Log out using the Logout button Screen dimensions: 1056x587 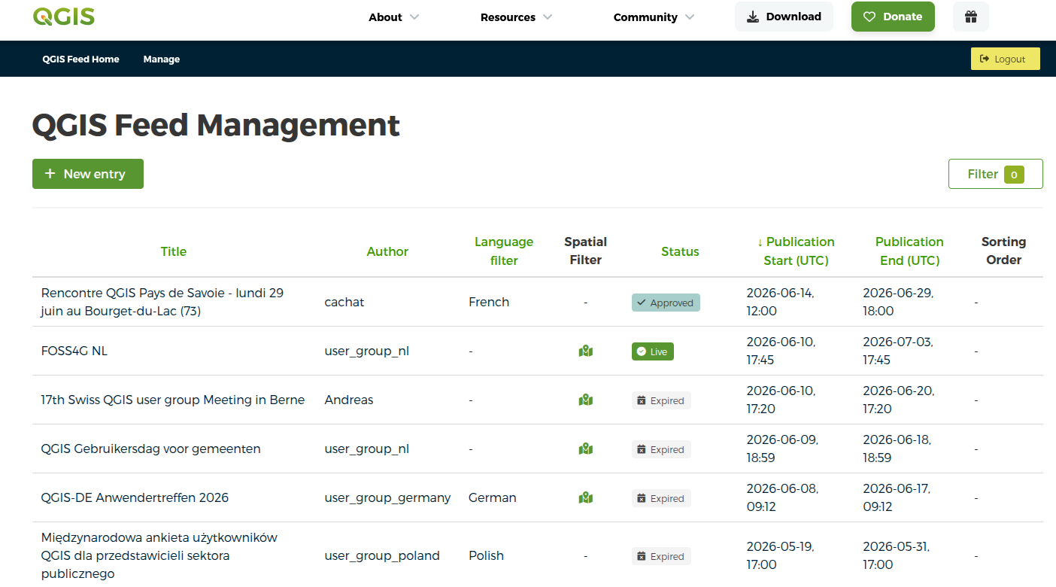pyautogui.click(x=1005, y=59)
